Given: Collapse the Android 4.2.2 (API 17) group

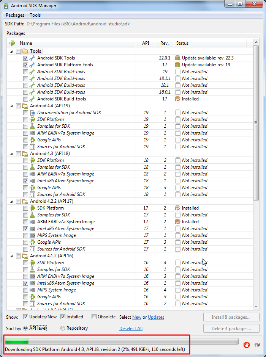Looking at the screenshot, I should coord(12,202).
